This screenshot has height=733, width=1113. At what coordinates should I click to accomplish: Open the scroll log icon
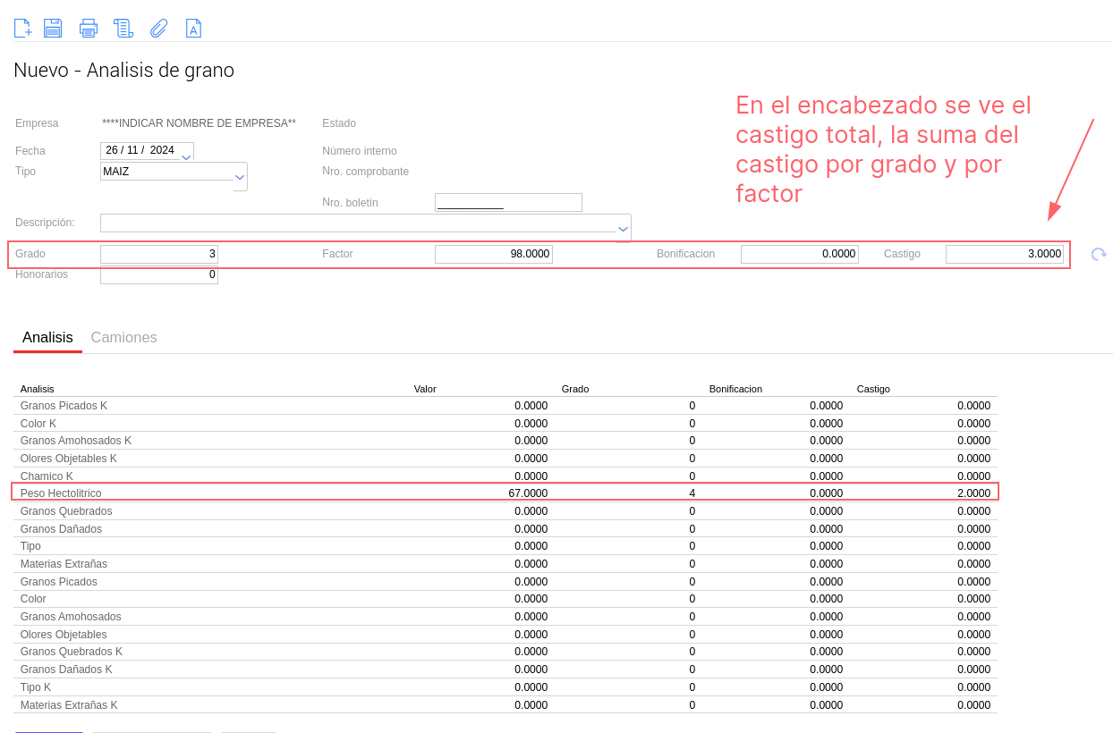click(123, 29)
